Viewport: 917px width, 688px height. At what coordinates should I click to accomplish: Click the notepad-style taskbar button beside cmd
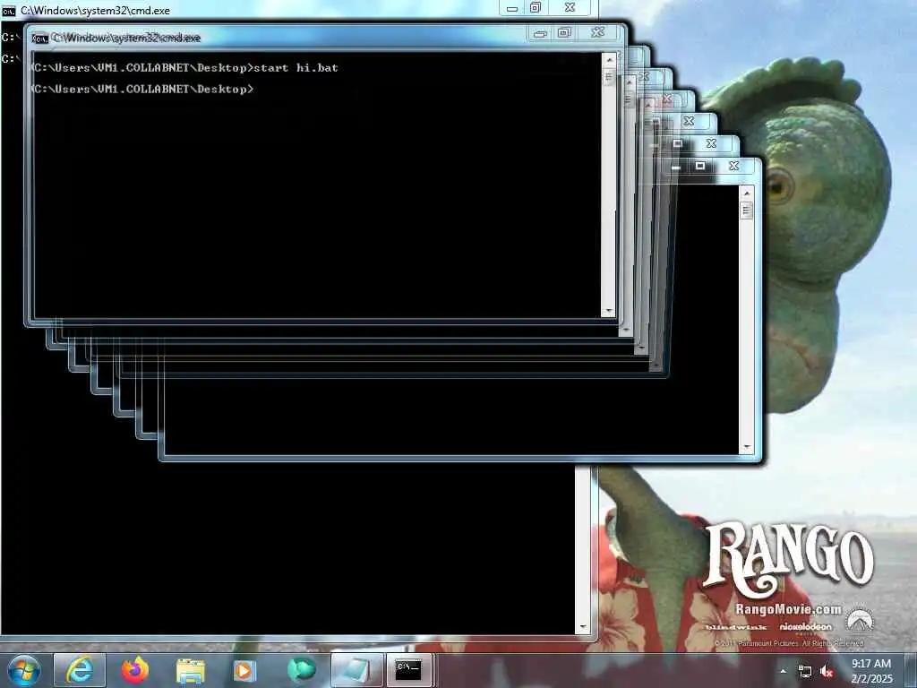tap(356, 670)
